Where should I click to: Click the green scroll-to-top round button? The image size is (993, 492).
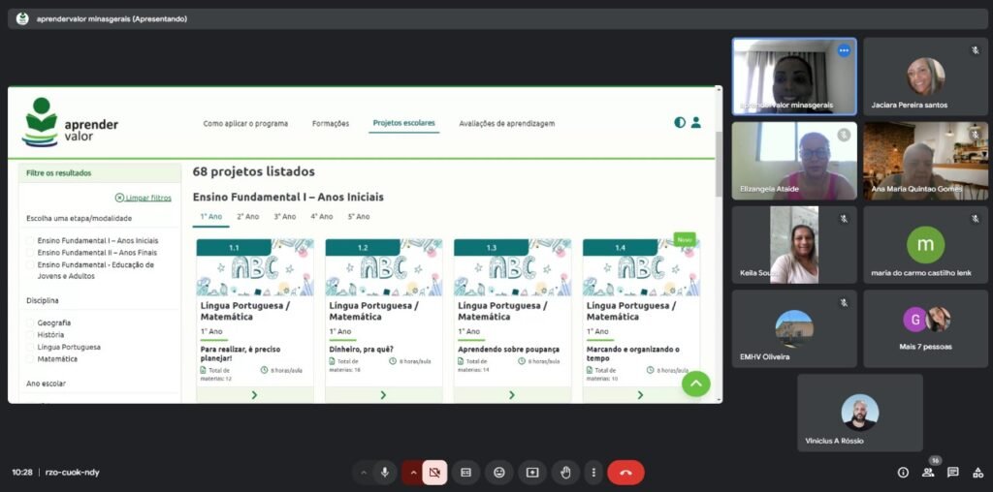tap(695, 384)
